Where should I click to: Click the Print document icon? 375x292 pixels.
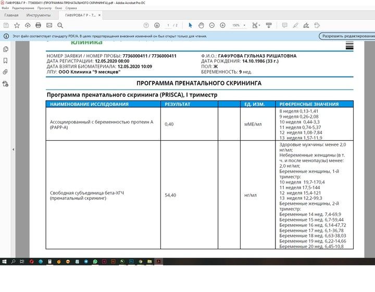click(38, 25)
